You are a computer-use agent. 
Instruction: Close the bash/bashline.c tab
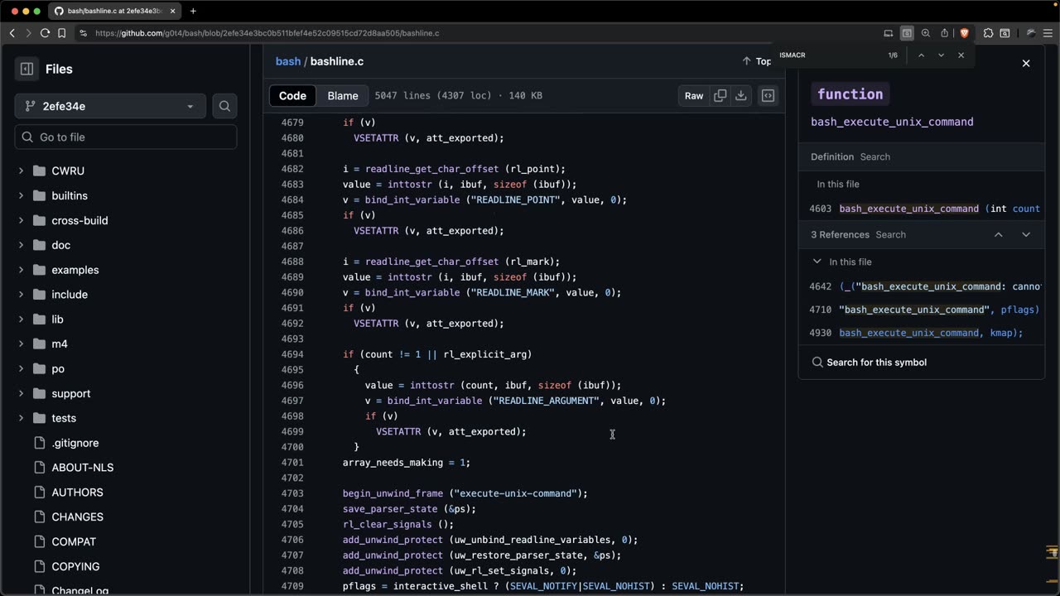[x=172, y=11]
